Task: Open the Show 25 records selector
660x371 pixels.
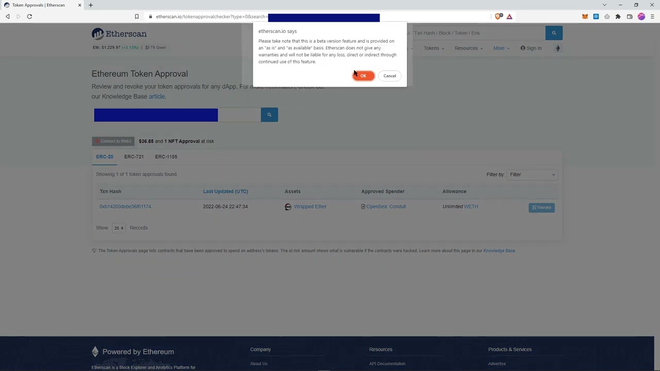Action: point(118,227)
